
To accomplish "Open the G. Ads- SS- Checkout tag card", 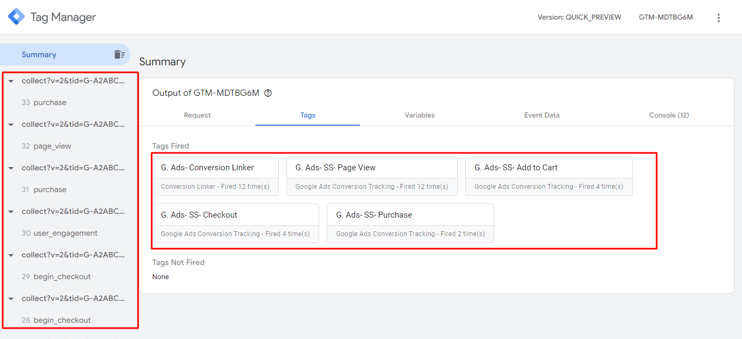I will click(x=235, y=223).
